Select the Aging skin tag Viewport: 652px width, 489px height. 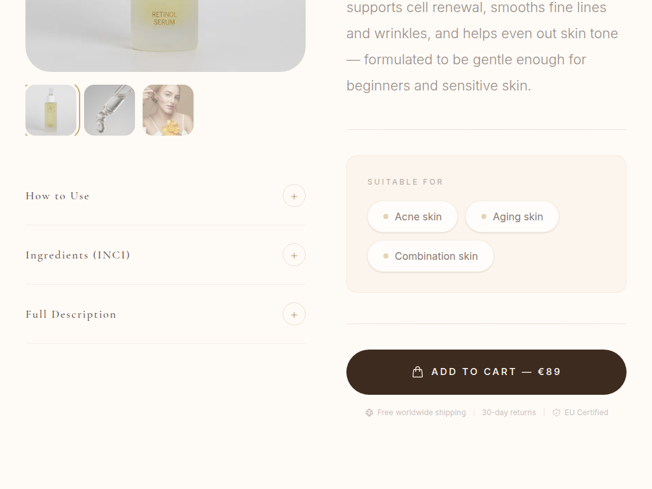[512, 216]
